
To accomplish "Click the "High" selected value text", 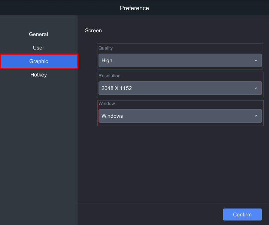I will coord(107,60).
